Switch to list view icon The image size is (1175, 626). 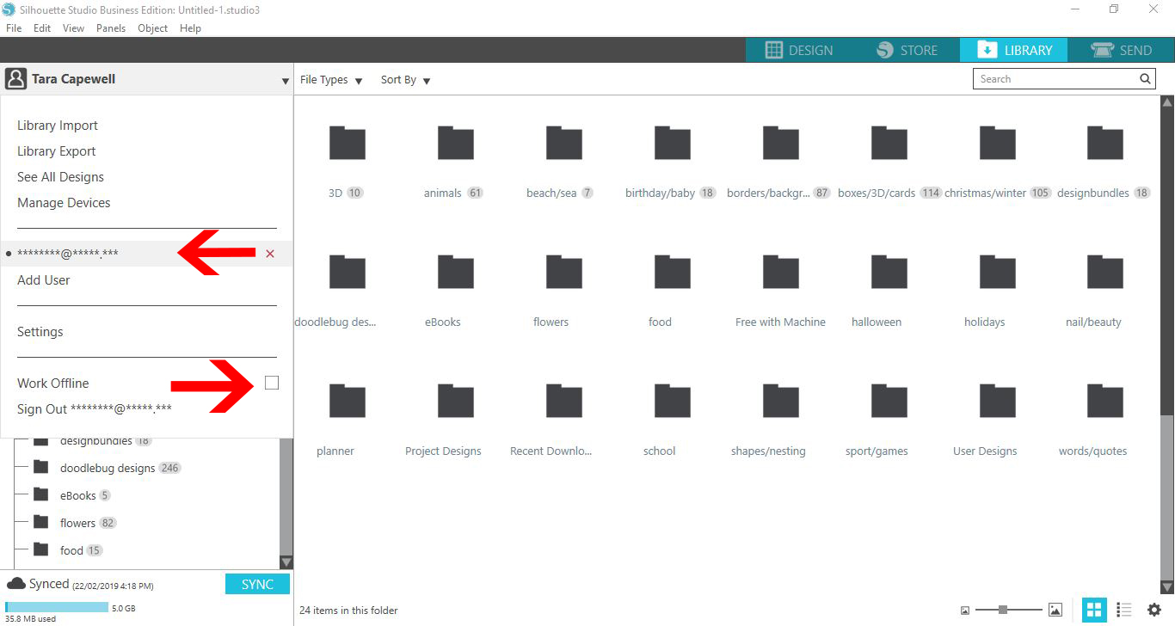1123,610
